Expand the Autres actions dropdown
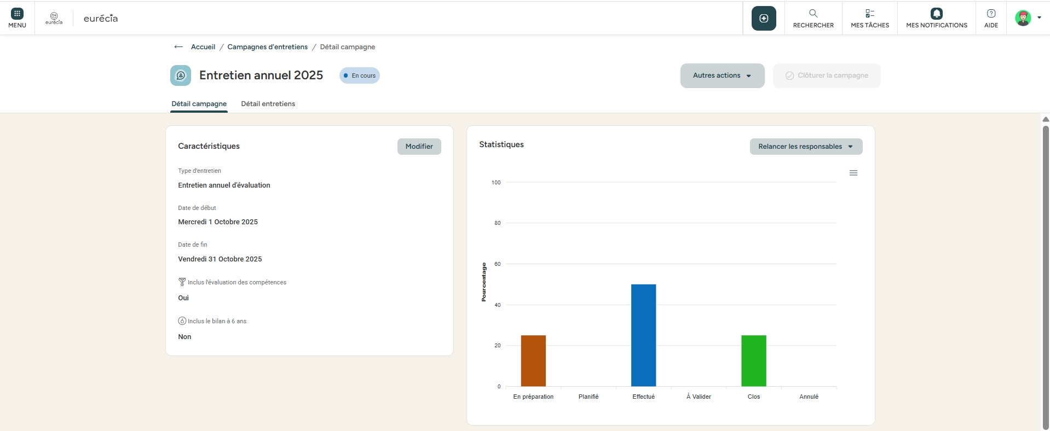 [722, 75]
